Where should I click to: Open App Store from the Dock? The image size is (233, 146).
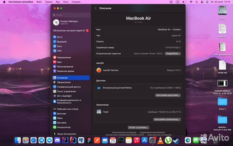(144, 140)
